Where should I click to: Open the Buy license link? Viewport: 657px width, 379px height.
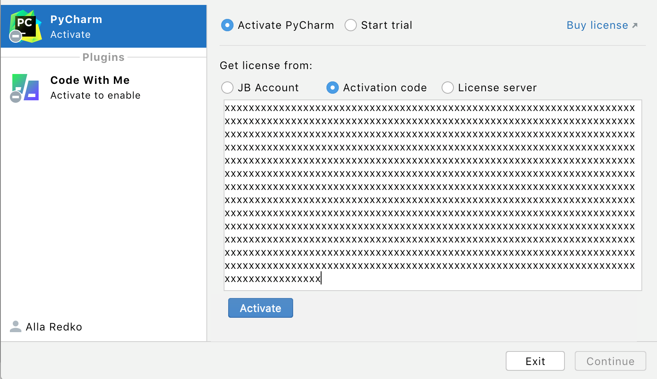[597, 25]
